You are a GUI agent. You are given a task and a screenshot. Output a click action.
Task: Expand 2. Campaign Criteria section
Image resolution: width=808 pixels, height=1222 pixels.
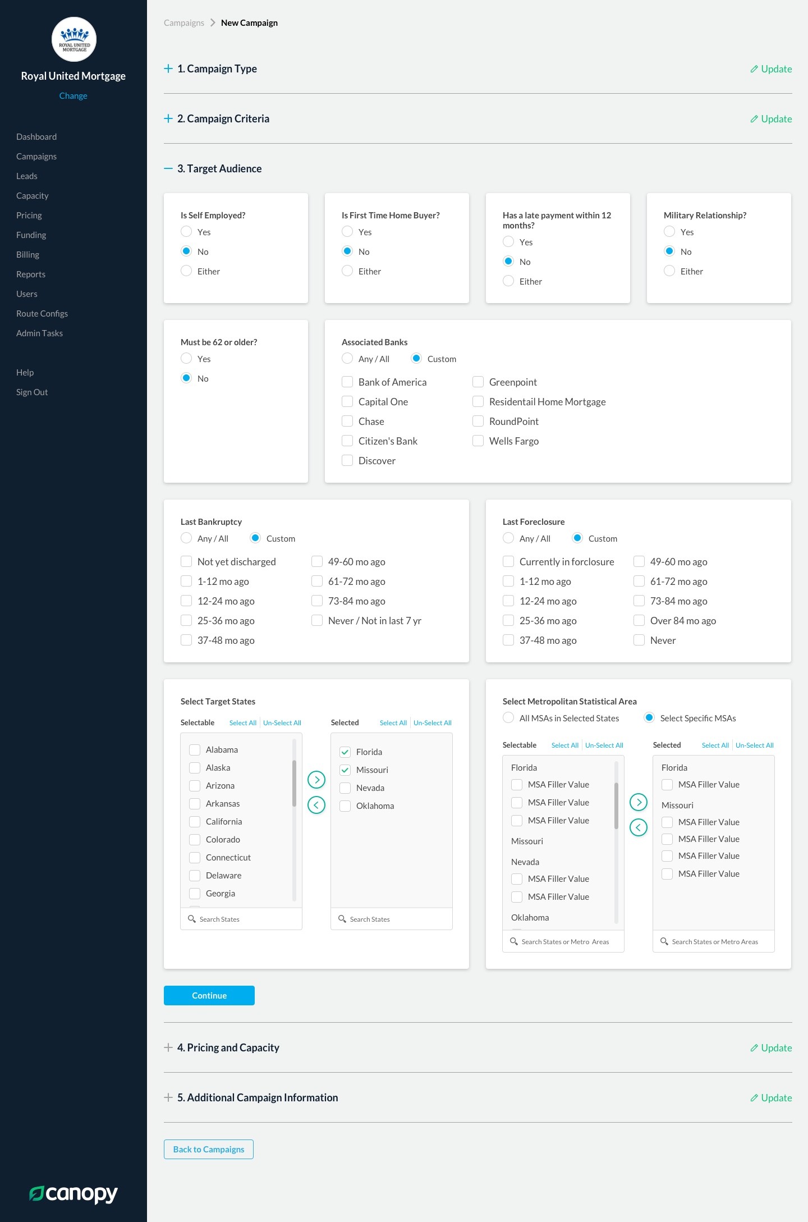coord(168,118)
